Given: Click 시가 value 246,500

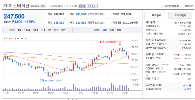Looking at the screenshot, I should 59,23.
